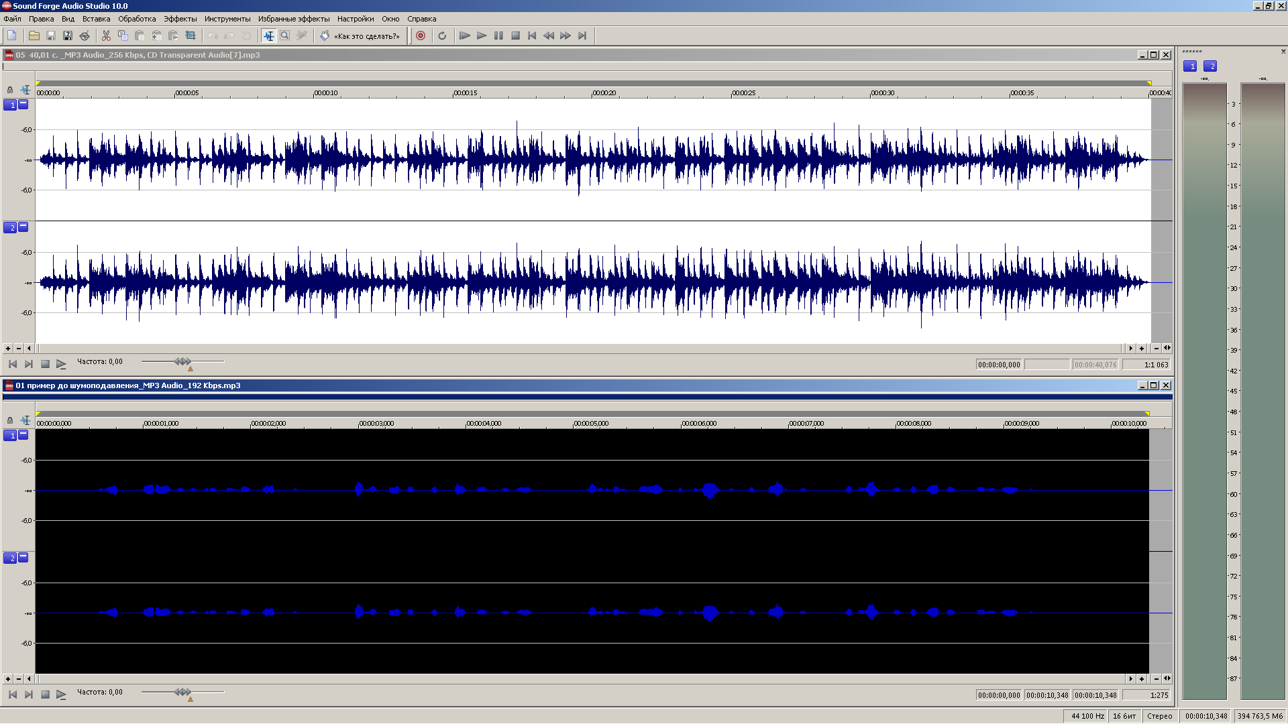Click Go to Start in the main toolbar

[532, 36]
